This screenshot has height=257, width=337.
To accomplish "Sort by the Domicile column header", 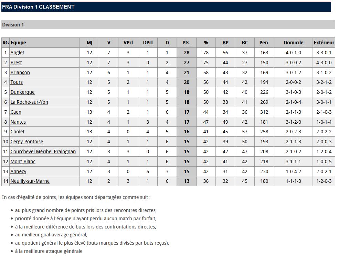I will coord(293,43).
